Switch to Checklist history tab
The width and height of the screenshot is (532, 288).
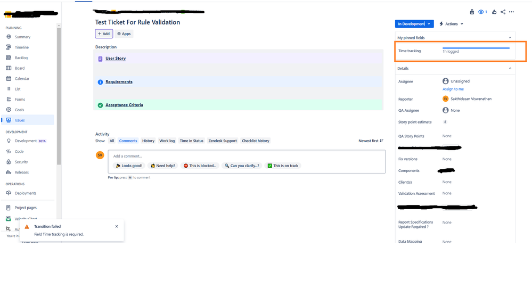coord(256,141)
